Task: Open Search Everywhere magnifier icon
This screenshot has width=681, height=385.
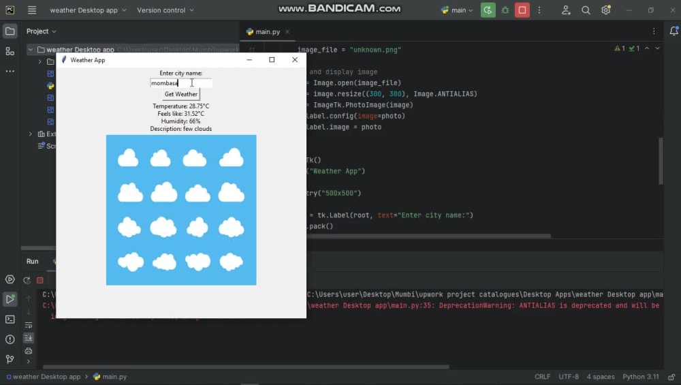Action: (586, 10)
